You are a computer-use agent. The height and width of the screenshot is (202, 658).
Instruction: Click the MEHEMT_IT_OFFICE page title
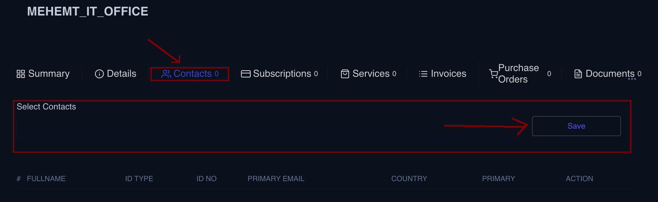[88, 11]
